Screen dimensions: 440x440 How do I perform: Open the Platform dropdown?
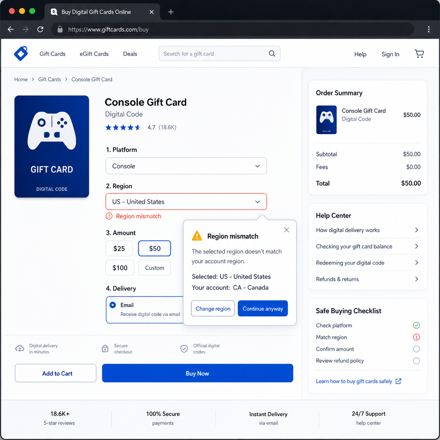click(x=186, y=166)
